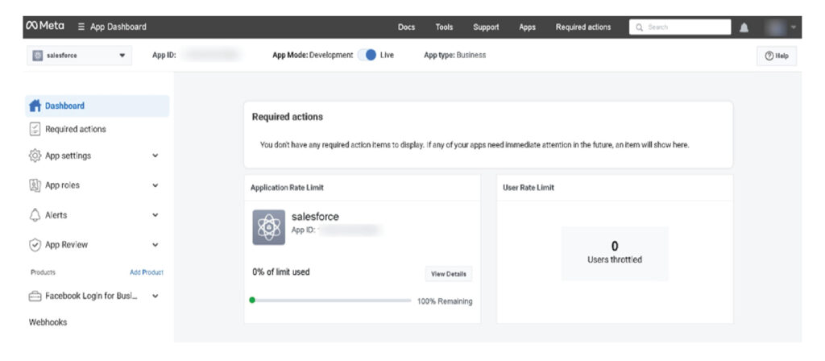Screen dimensions: 825x361
Task: Open the salesforce app selector dropdown
Action: point(80,56)
